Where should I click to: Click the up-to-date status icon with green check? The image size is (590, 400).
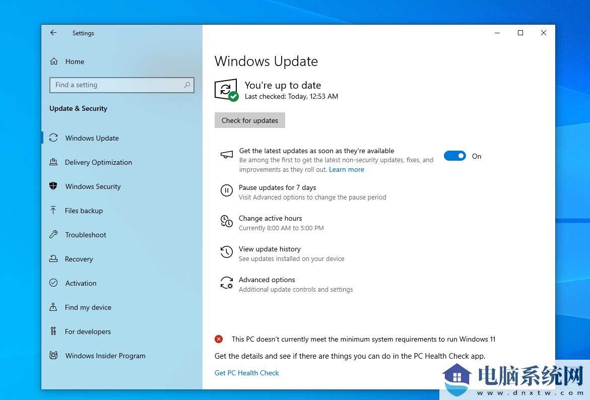tap(226, 90)
